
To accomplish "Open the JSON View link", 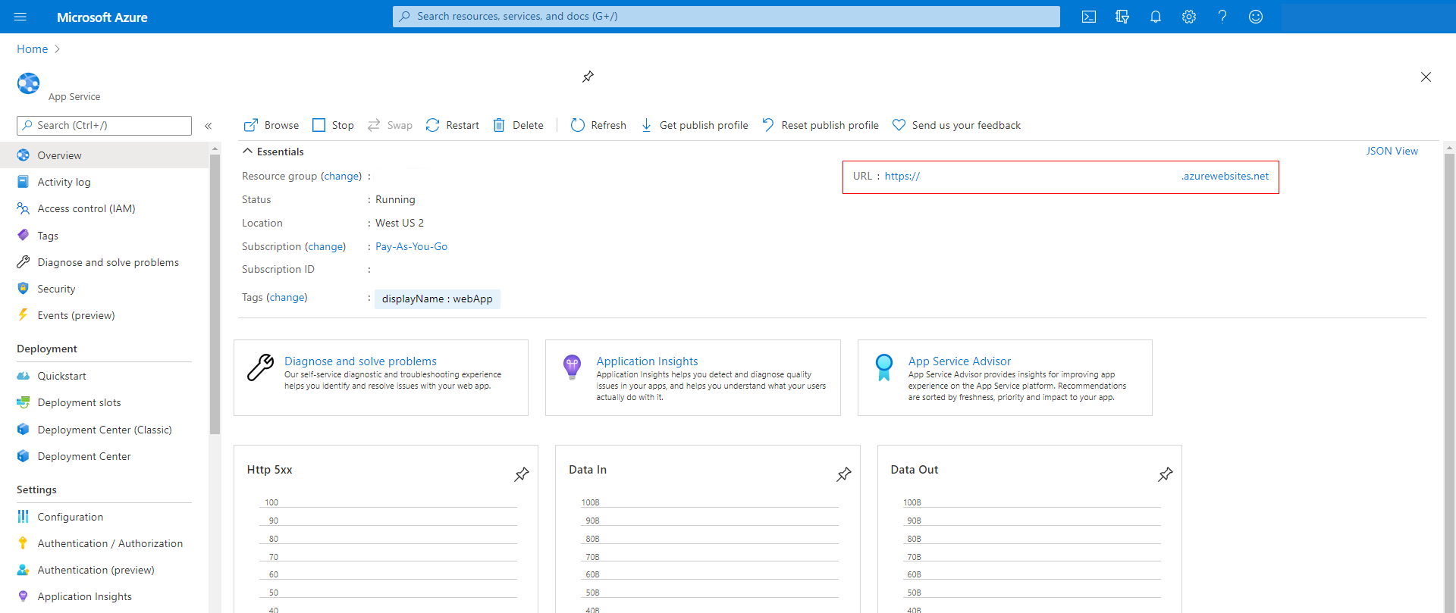I will [x=1392, y=151].
